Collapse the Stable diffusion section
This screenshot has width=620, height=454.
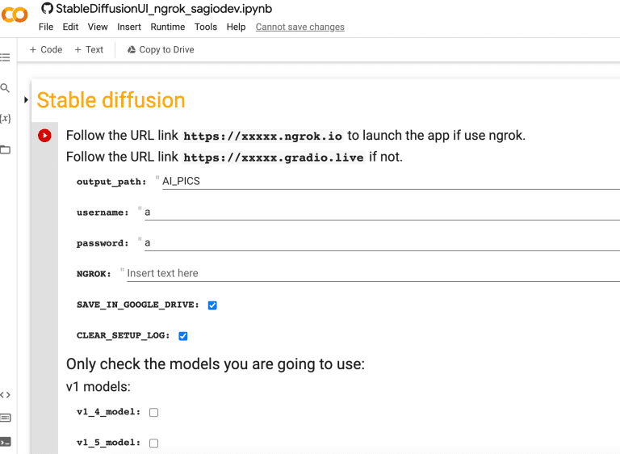[26, 100]
